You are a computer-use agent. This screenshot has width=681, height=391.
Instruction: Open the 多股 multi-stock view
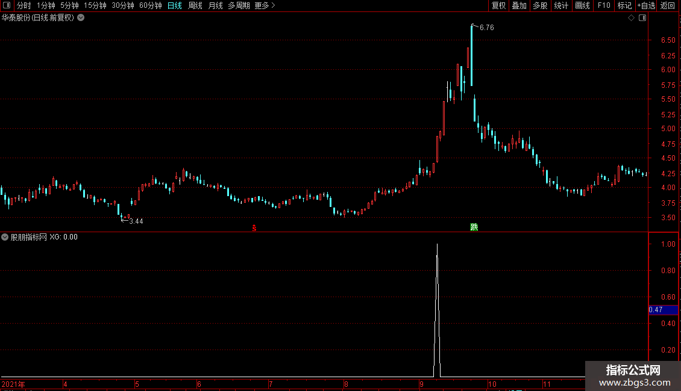[540, 5]
